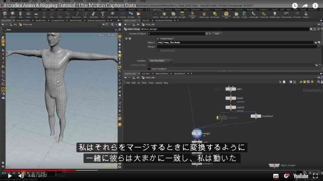This screenshot has width=323, height=181.
Task: Add an Ambient Light from shelf
Action: point(275,15)
